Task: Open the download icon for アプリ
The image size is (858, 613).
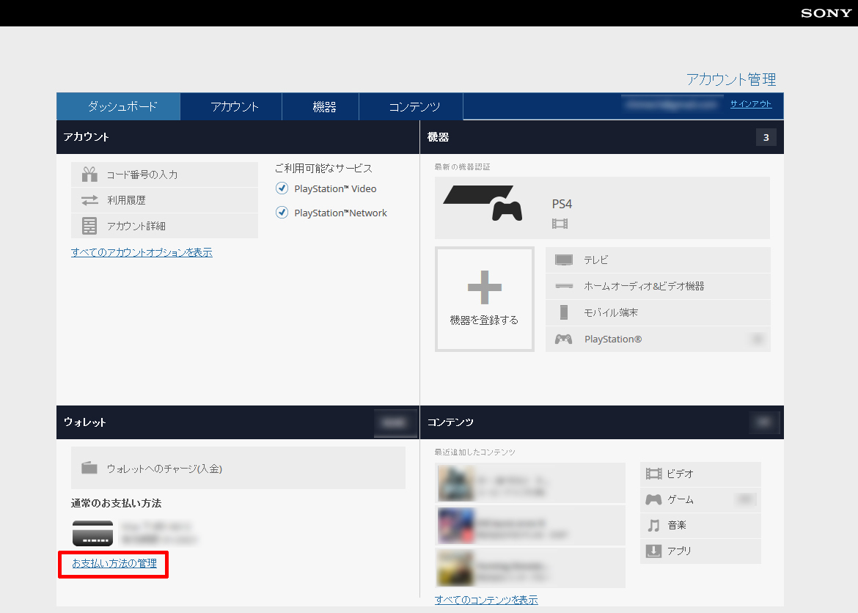Action: click(653, 551)
